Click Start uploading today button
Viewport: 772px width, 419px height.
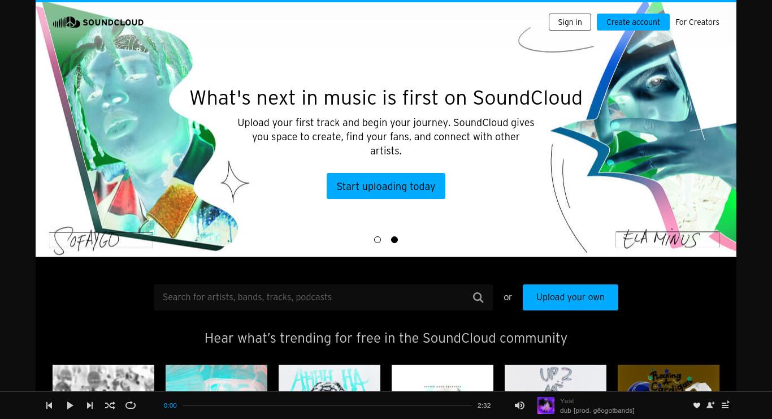coord(386,186)
